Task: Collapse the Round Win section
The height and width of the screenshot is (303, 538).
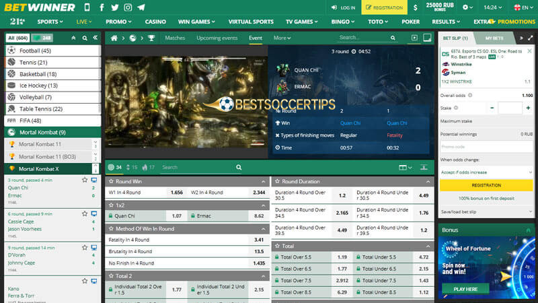Action: (x=263, y=181)
